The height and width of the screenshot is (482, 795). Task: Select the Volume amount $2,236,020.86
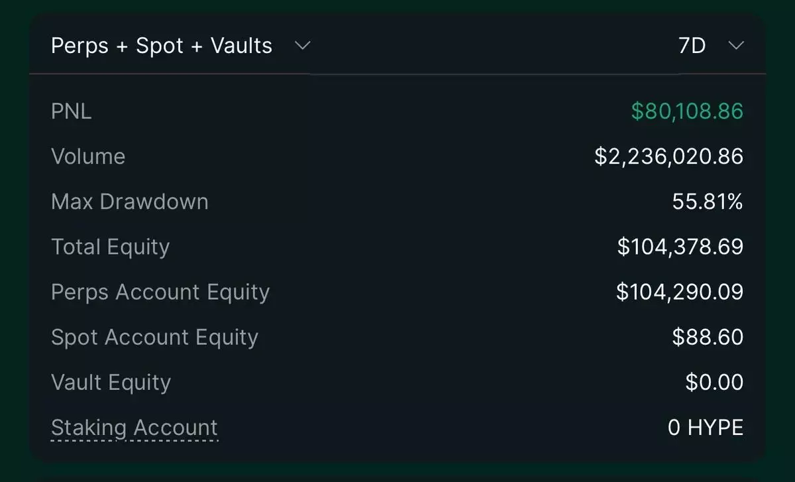(668, 156)
